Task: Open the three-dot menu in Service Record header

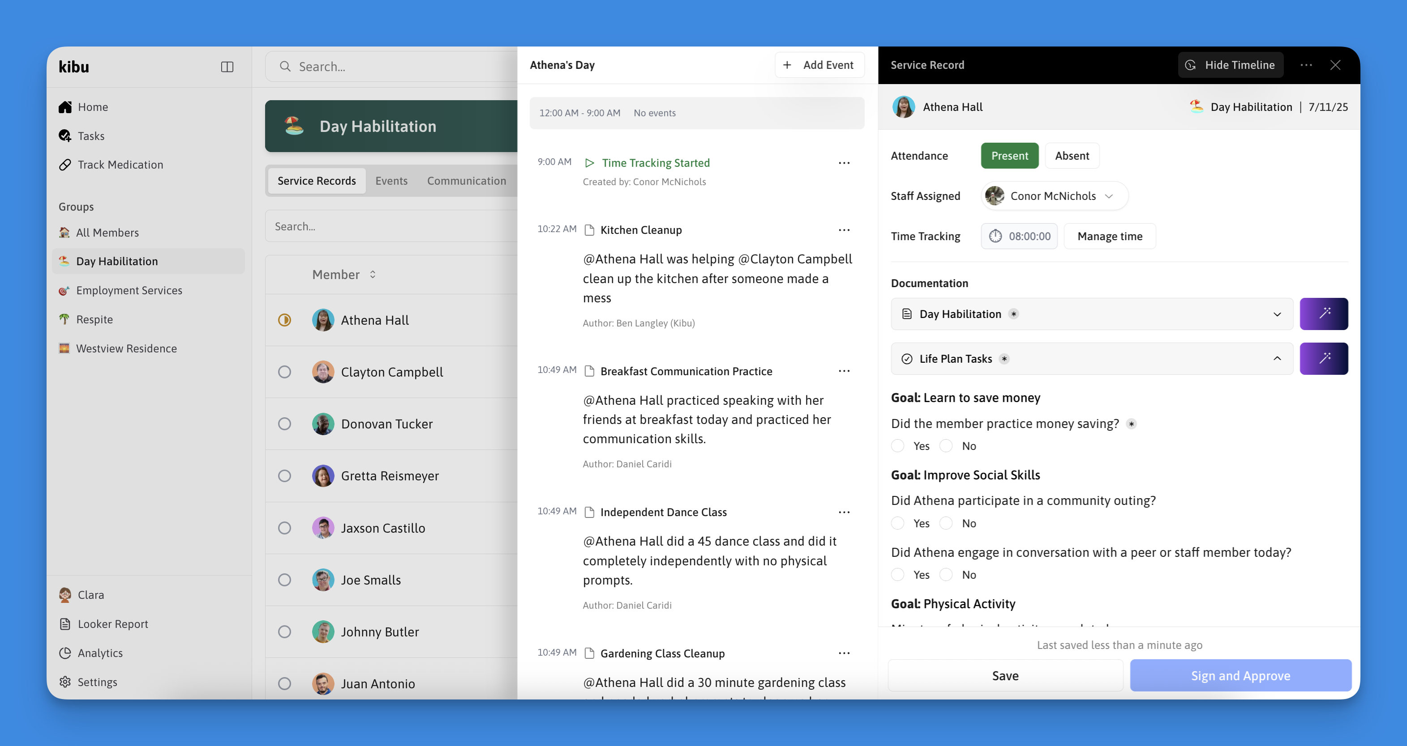Action: coord(1306,65)
